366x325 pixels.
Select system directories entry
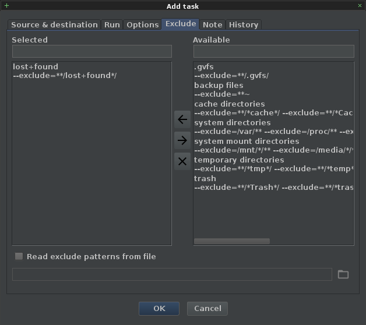pyautogui.click(x=233, y=123)
